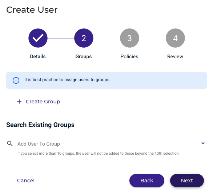This screenshot has height=194, width=213.
Task: Click the completed Details step checkmark circle
Action: click(38, 38)
